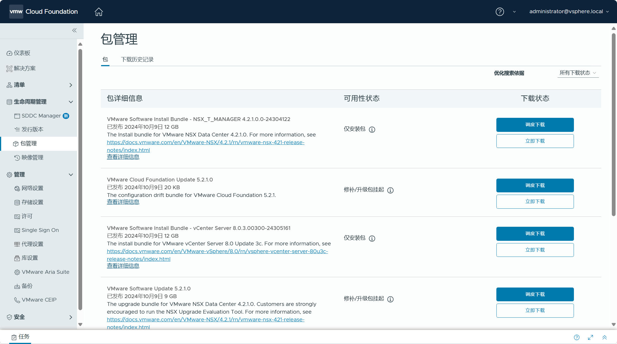The width and height of the screenshot is (617, 344).
Task: Open the help question mark icon in header
Action: coord(500,12)
